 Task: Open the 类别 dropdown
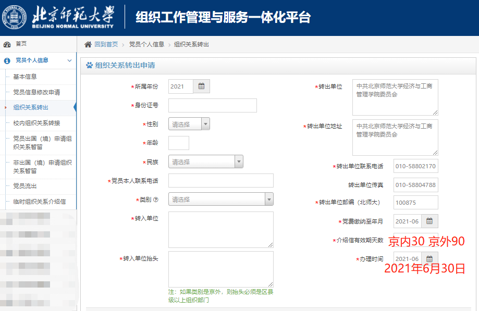point(269,199)
